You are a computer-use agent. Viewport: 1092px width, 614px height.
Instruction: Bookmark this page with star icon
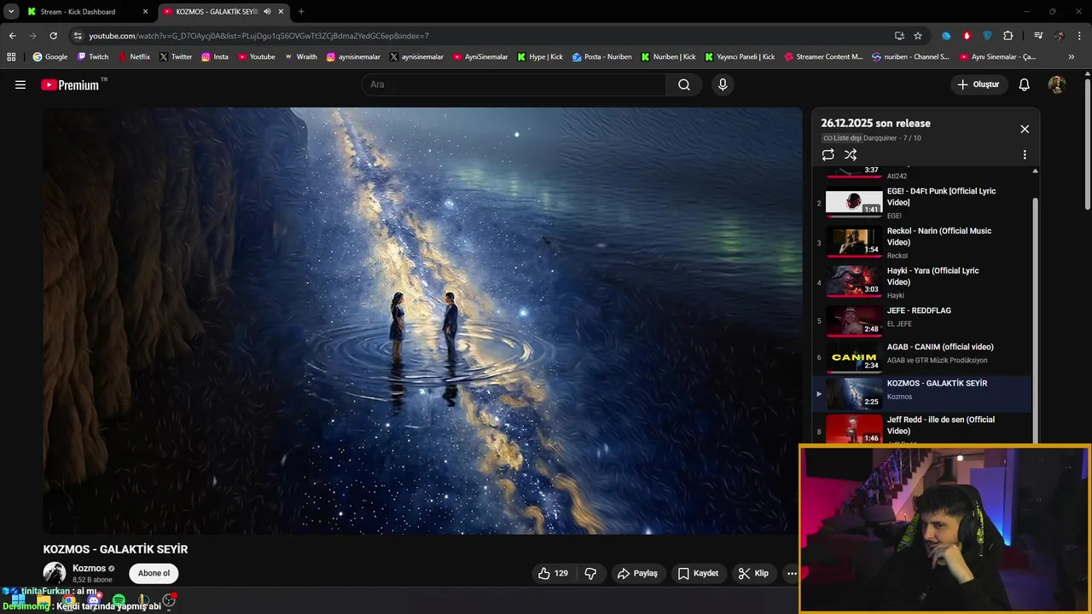918,36
